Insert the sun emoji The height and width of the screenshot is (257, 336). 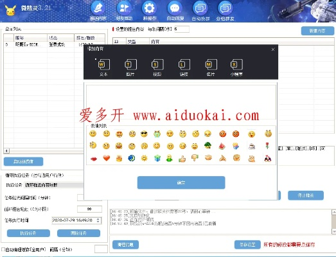coord(144,158)
